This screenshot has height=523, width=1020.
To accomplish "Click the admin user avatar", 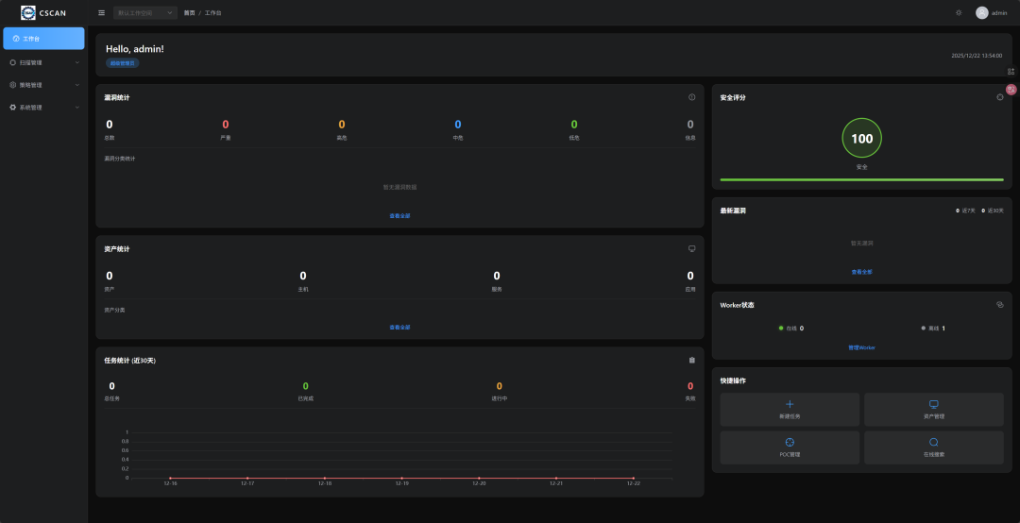I will (x=981, y=13).
